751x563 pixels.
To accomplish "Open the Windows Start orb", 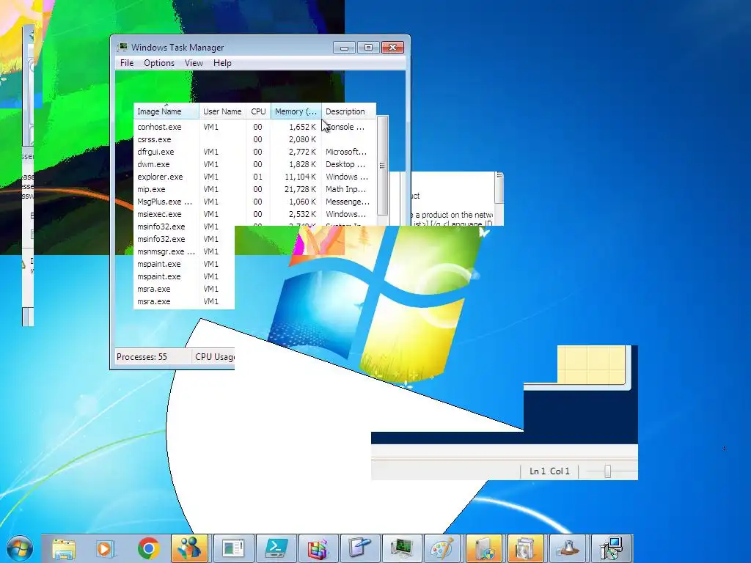I will tap(20, 548).
